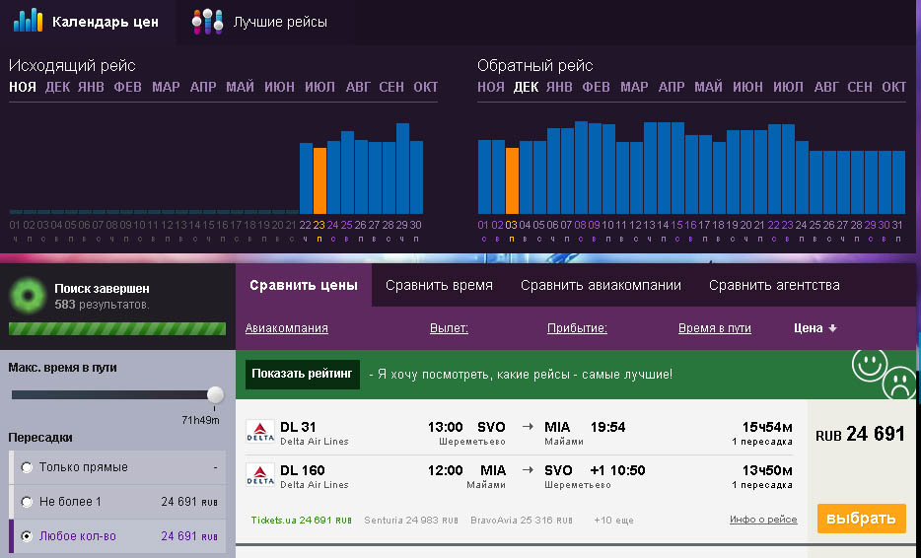
Task: Select the 'Любое кол-во' stops option
Action: pos(26,536)
